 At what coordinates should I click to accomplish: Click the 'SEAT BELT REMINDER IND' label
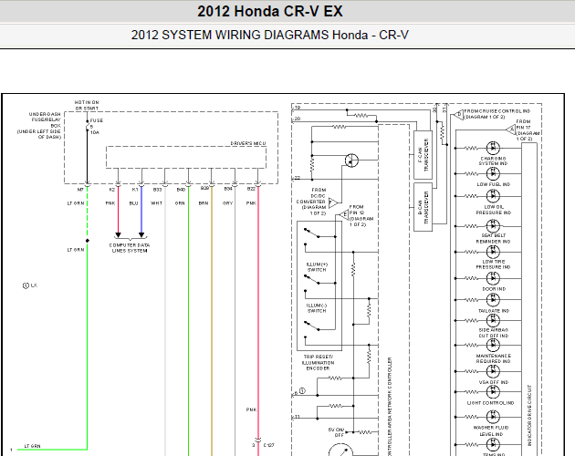tap(493, 238)
